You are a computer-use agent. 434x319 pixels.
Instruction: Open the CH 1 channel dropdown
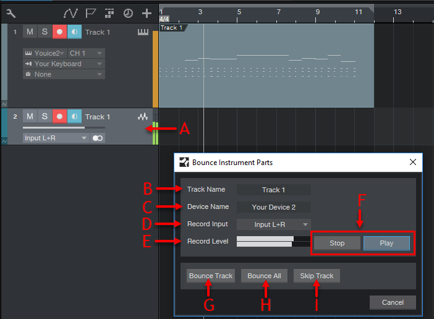87,53
